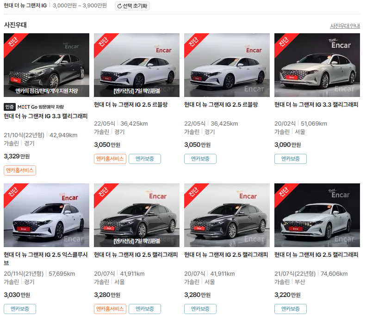Image resolution: width=366 pixels, height=321 pixels.
Task: Open the 74,606km 부산 캘리그래피 title
Action: pos(316,254)
